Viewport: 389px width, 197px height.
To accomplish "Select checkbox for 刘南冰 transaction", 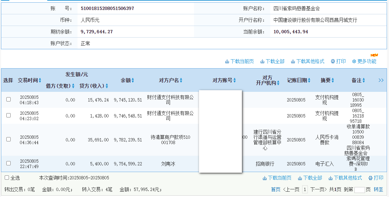I will coord(8,163).
